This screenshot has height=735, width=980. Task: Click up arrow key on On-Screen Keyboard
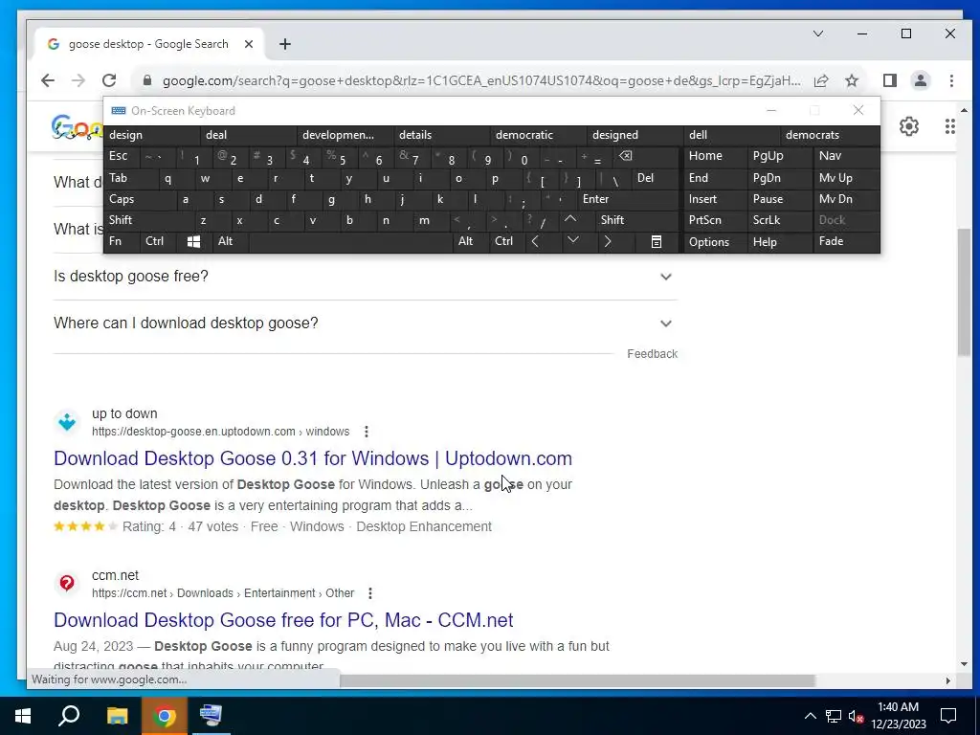(x=570, y=220)
